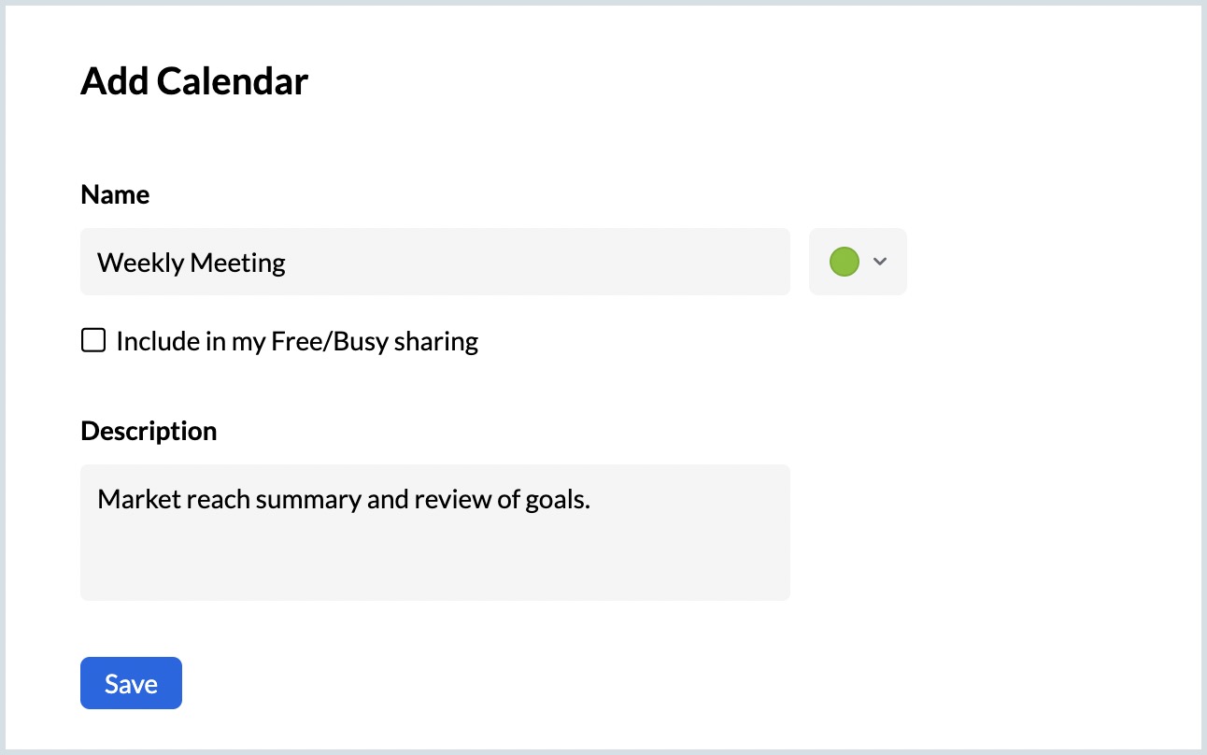Screen dimensions: 1207x755
Task: Click the Name field label
Action: 115,194
